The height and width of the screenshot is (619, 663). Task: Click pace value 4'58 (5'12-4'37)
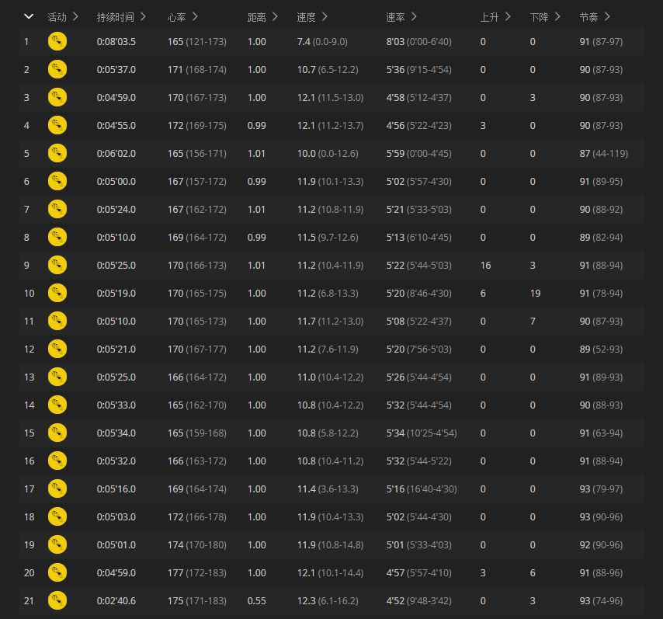(x=418, y=97)
